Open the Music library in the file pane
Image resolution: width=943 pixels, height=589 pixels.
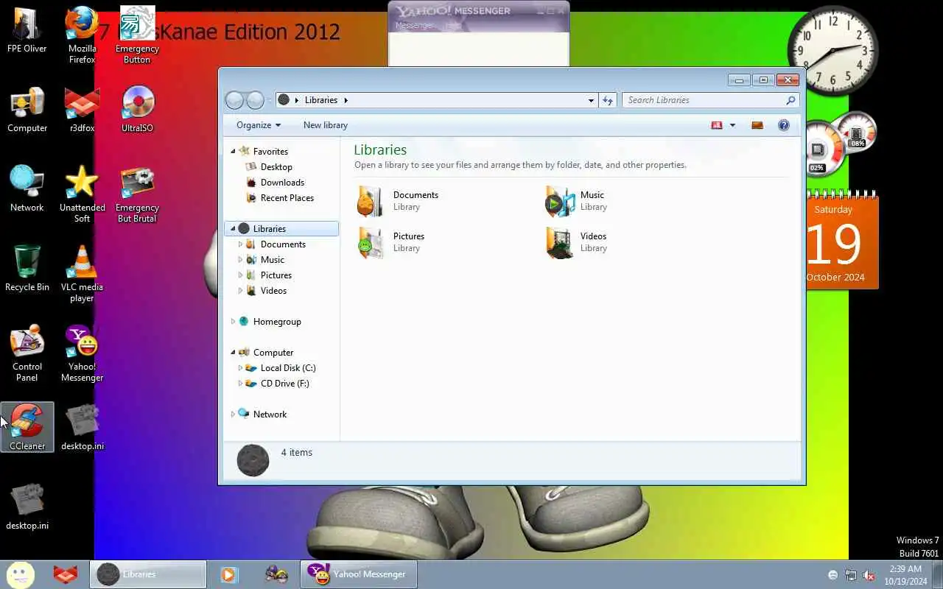click(576, 201)
